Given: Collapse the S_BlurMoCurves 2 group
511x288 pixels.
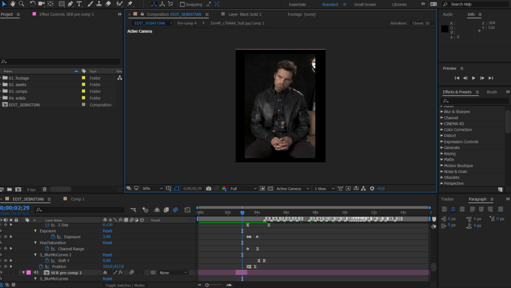Looking at the screenshot, I should [36, 255].
